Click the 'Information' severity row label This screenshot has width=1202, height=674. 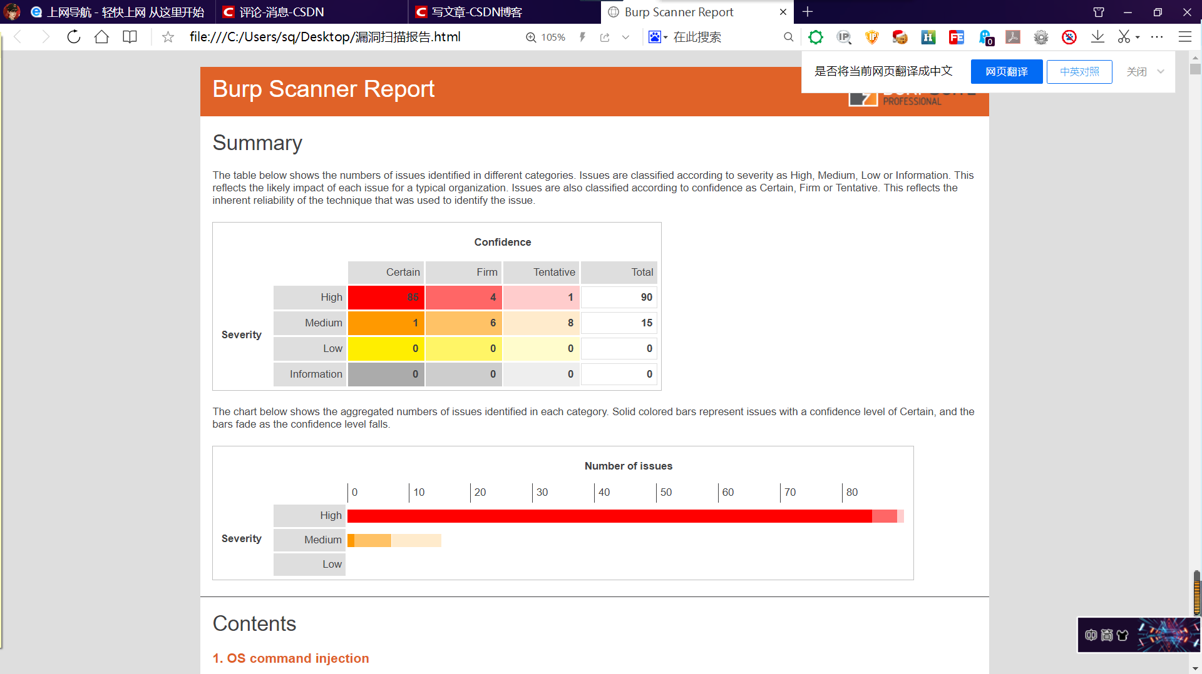(x=310, y=375)
